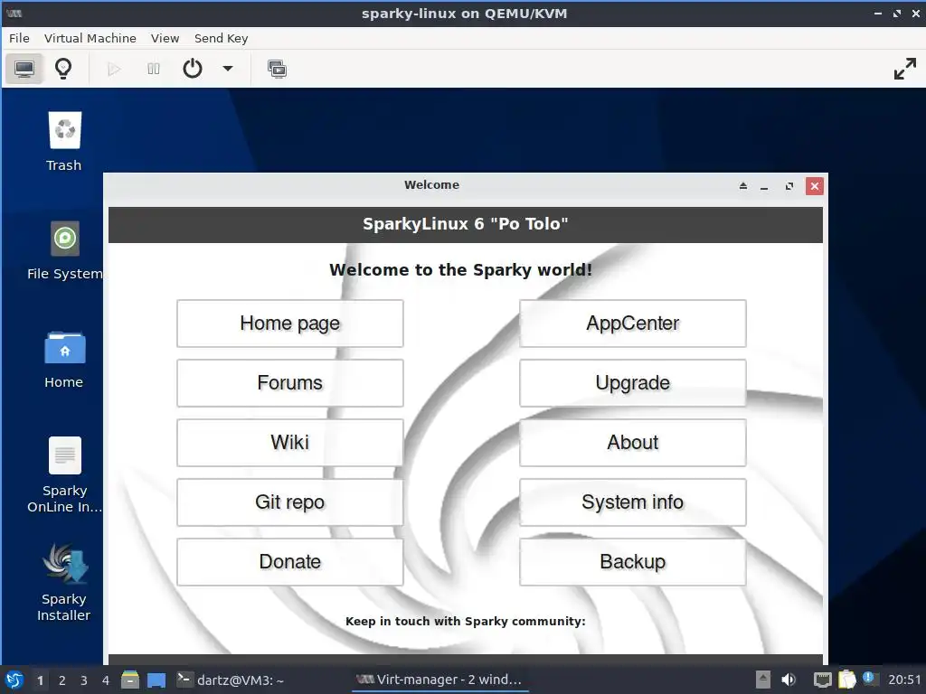926x694 pixels.
Task: Open the Virtual Machine menu
Action: (x=90, y=38)
